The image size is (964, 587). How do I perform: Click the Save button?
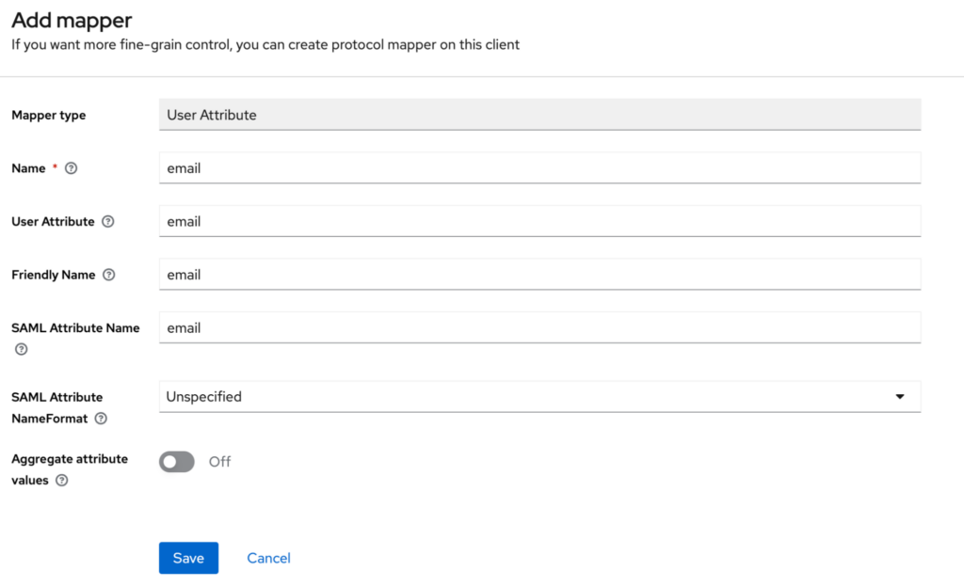coord(188,558)
